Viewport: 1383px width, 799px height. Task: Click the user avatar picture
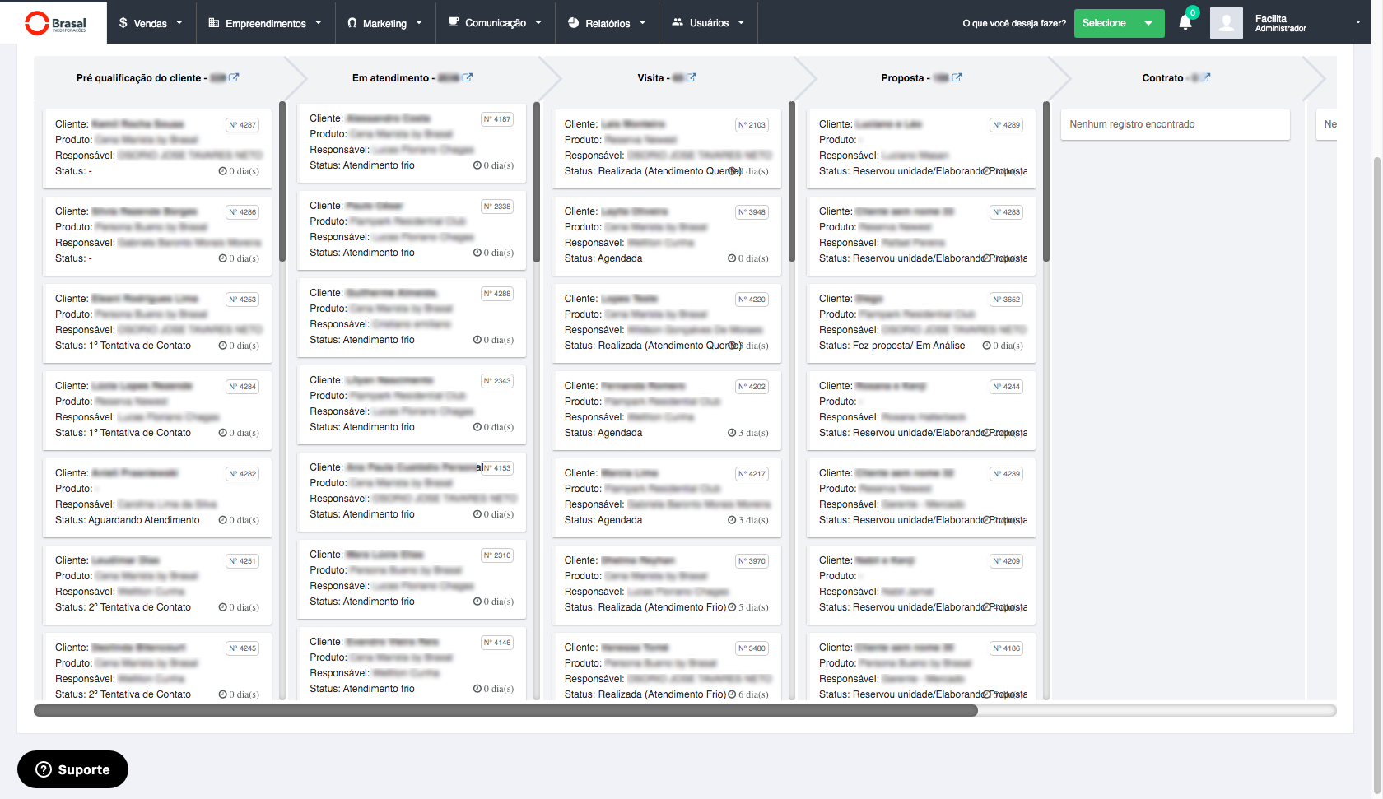click(x=1226, y=23)
